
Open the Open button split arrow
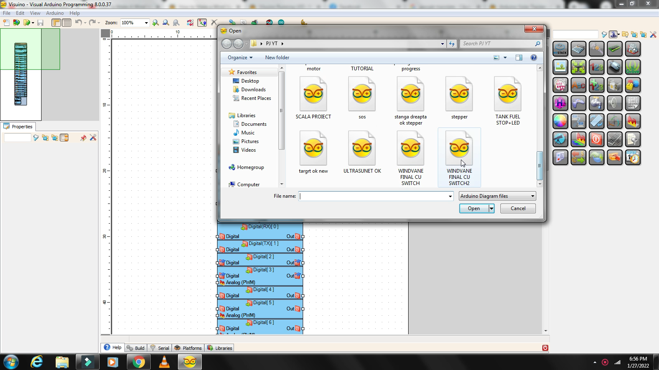[491, 208]
